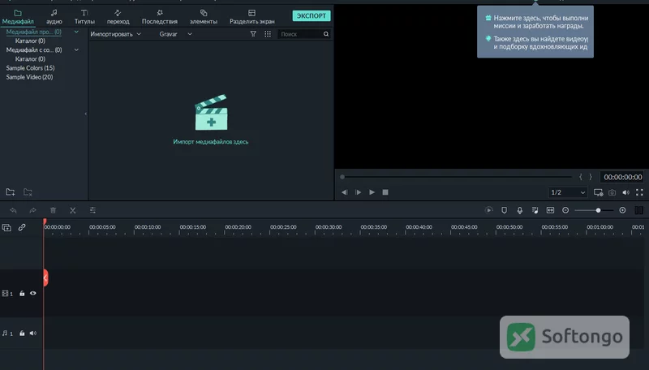Stop the preview playback
649x370 pixels.
385,192
